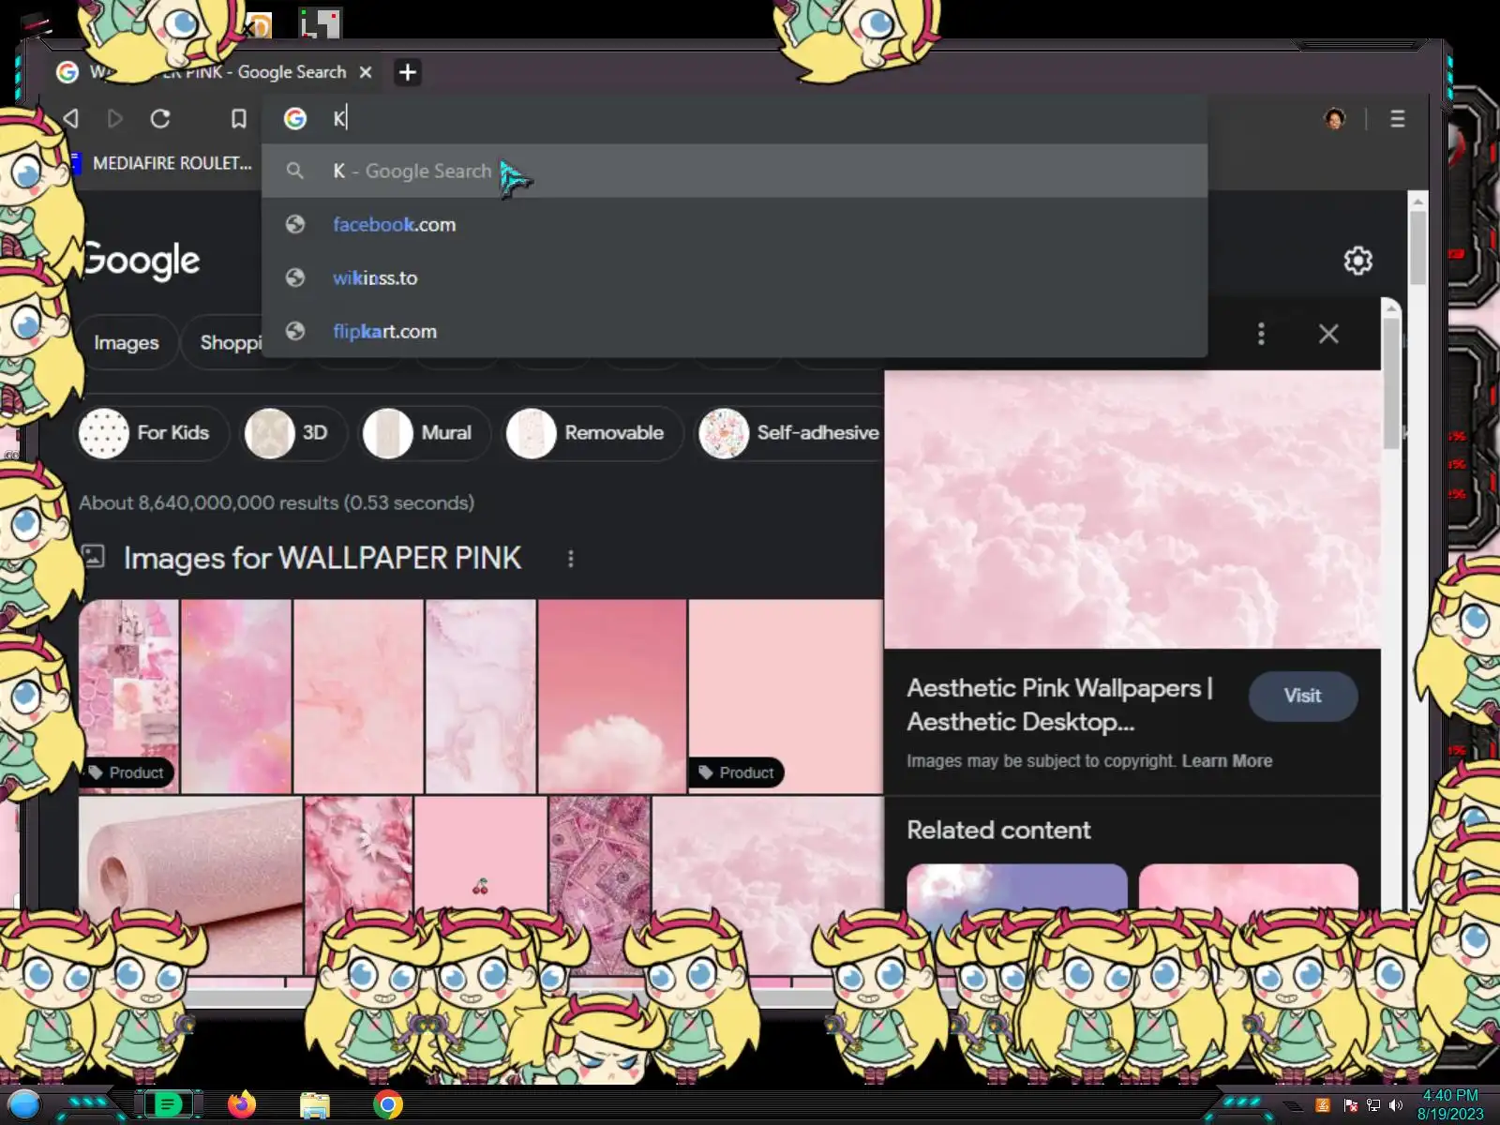Launch Firefox from the taskbar
Image resolution: width=1500 pixels, height=1125 pixels.
242,1104
